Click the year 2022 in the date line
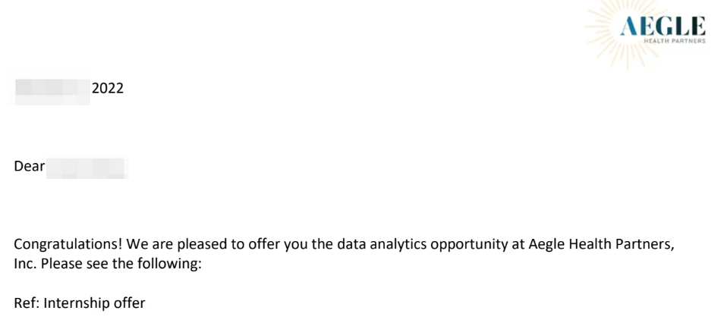 [108, 88]
